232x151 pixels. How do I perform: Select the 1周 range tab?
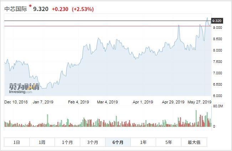pos(42,142)
